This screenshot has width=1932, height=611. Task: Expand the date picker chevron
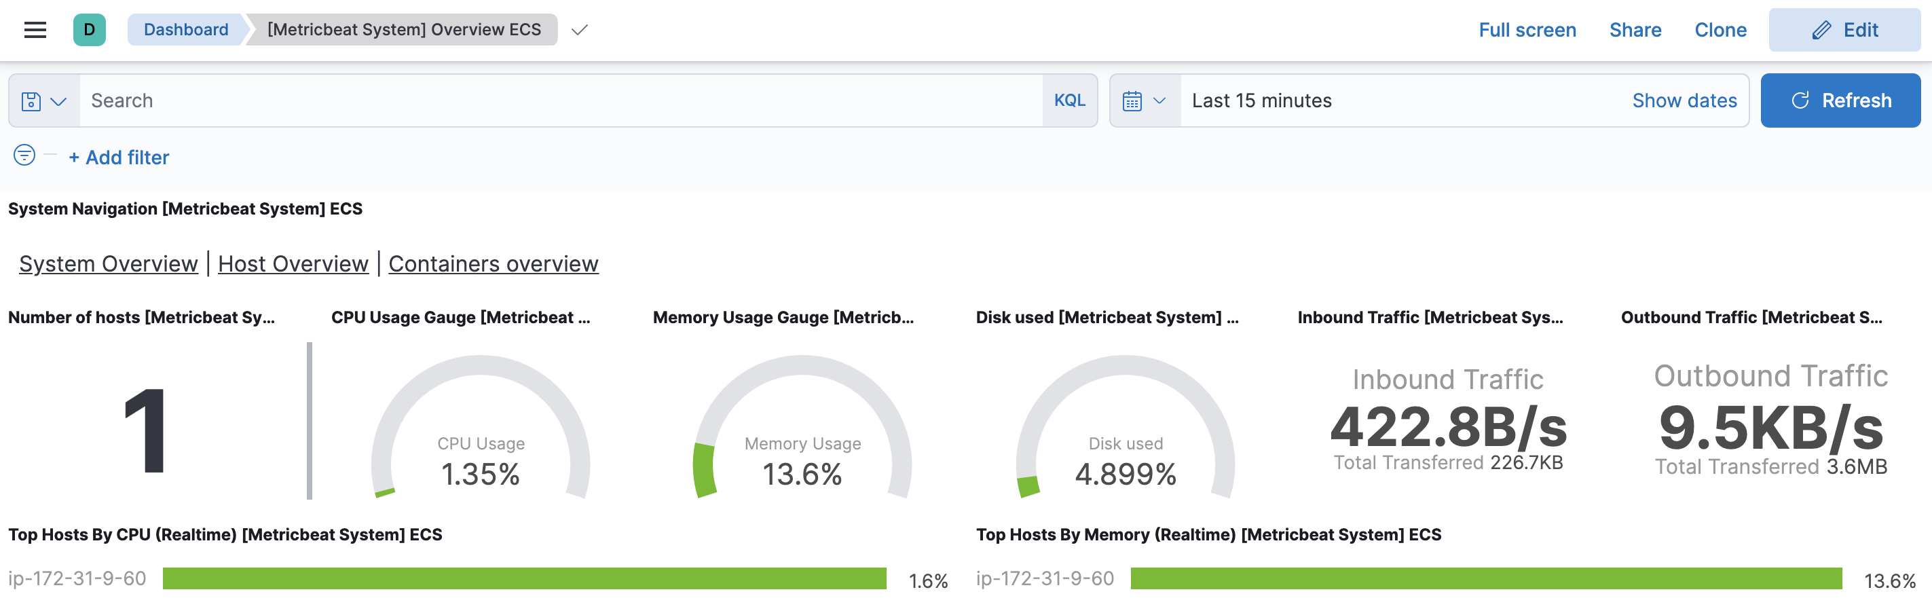[x=1159, y=100]
